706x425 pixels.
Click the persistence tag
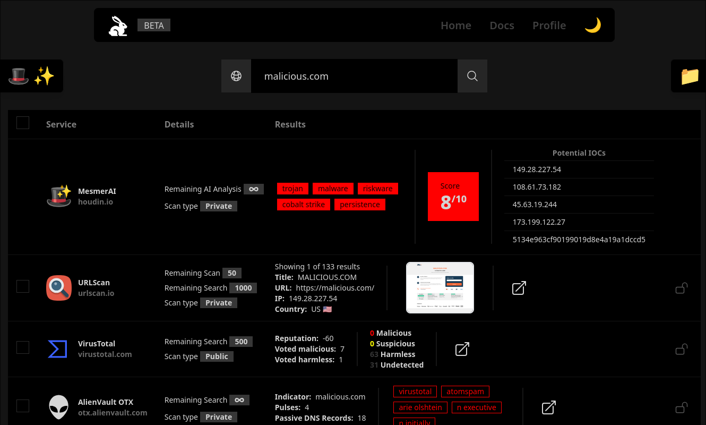[x=360, y=205]
